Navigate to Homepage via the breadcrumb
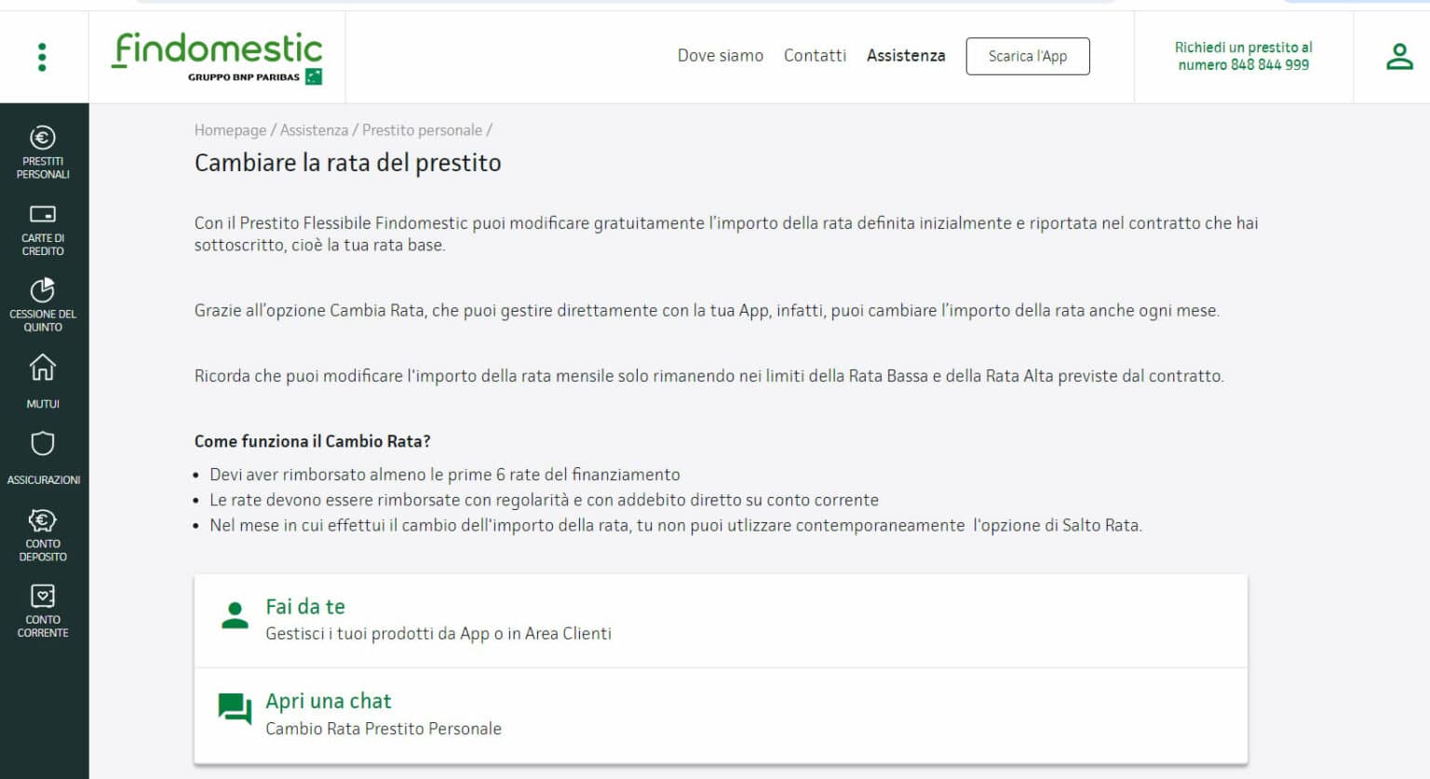This screenshot has width=1430, height=779. [x=230, y=130]
